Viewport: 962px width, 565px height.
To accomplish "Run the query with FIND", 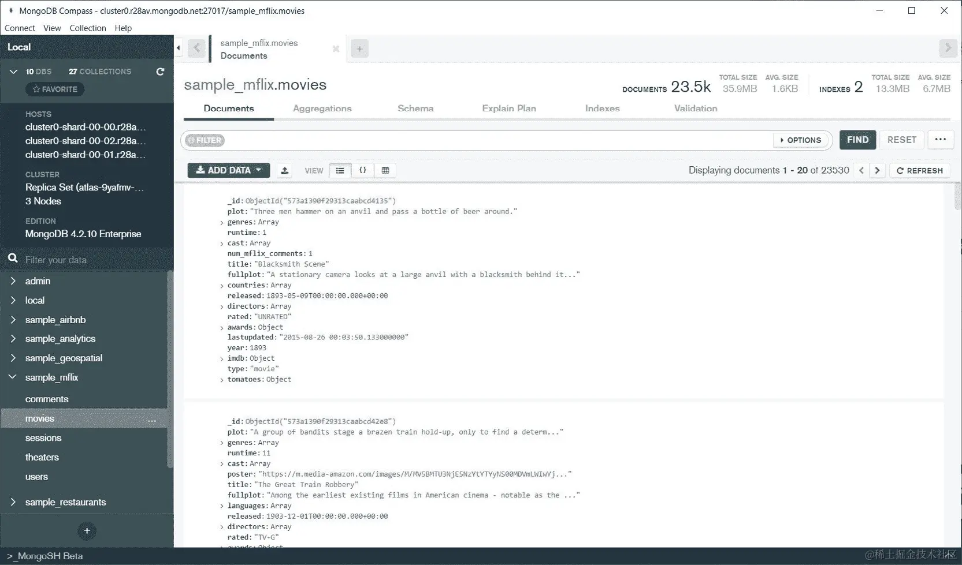I will (857, 140).
